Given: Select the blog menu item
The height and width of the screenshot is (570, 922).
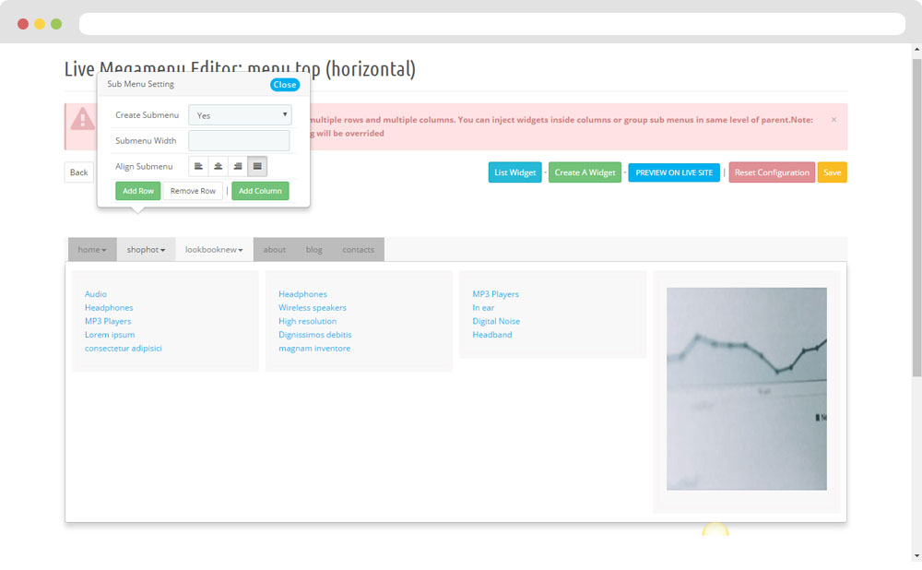Looking at the screenshot, I should pos(314,249).
